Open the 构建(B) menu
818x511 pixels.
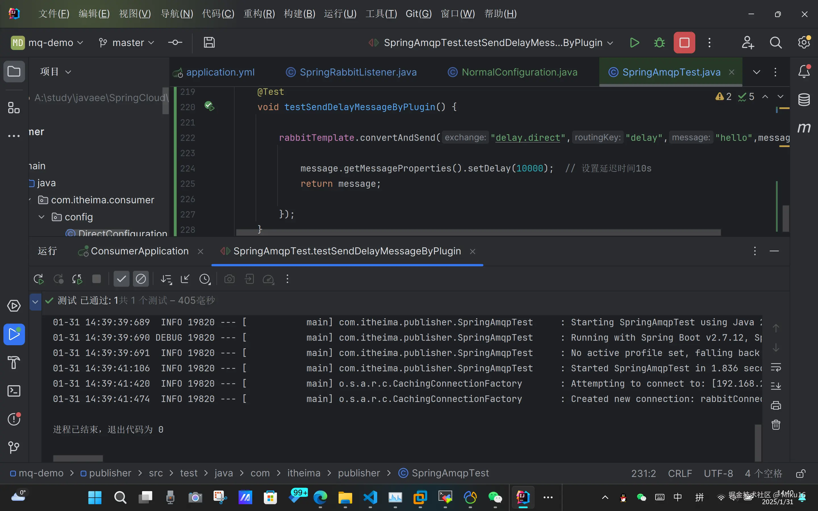[x=299, y=14]
